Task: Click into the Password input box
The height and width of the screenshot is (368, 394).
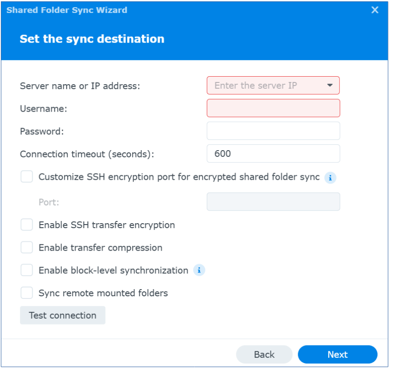Action: 273,131
